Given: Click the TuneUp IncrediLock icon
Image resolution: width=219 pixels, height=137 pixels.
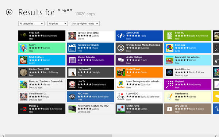Looking at the screenshot, I should pos(72,48).
